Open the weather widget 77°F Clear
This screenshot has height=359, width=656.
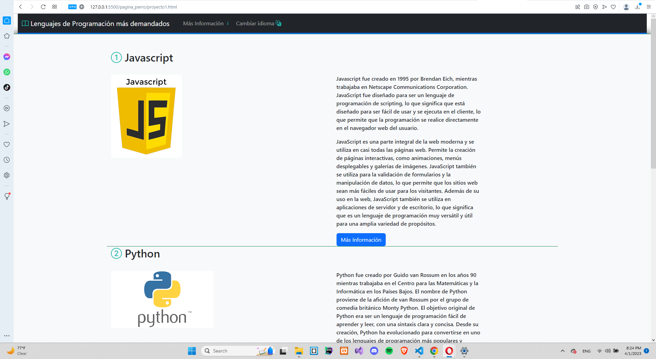17,351
